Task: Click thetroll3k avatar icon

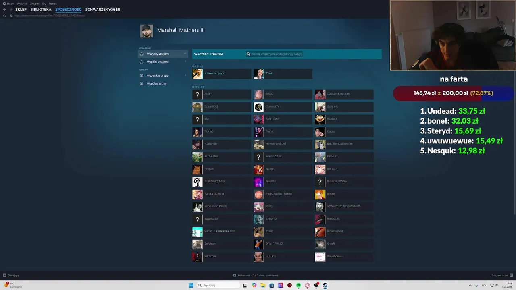Action: [x=320, y=220]
